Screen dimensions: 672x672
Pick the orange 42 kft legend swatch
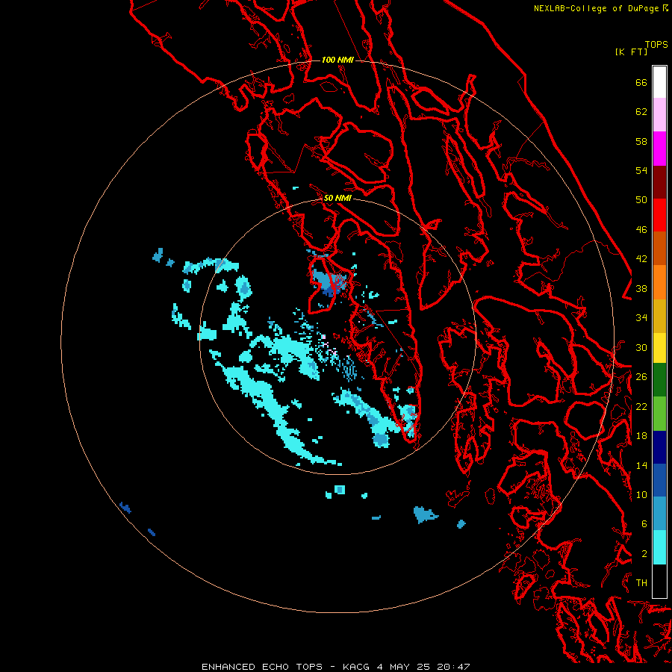(659, 282)
